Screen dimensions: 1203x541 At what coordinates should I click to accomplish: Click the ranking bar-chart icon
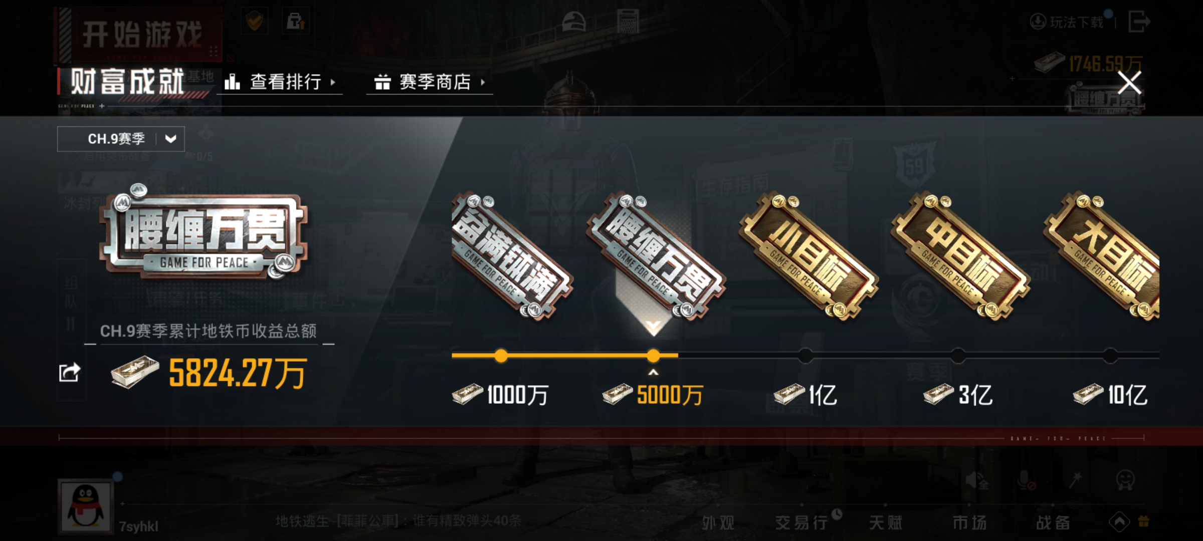pyautogui.click(x=232, y=81)
